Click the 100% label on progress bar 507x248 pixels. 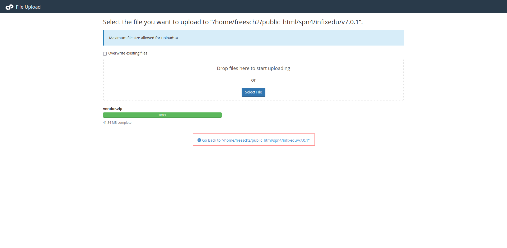(x=162, y=115)
